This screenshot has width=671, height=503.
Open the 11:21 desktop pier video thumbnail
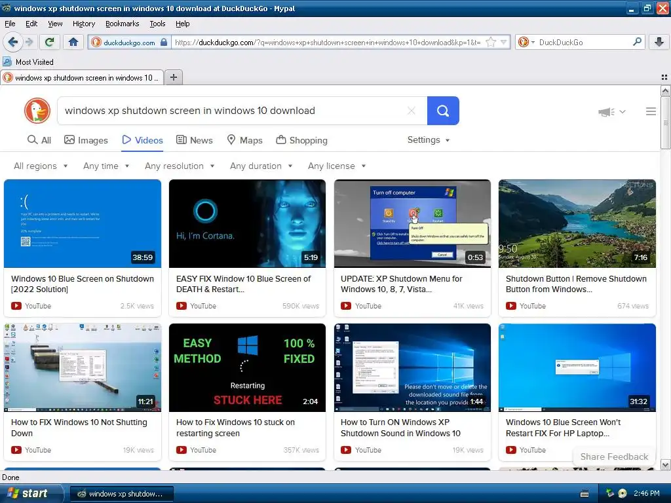(83, 368)
